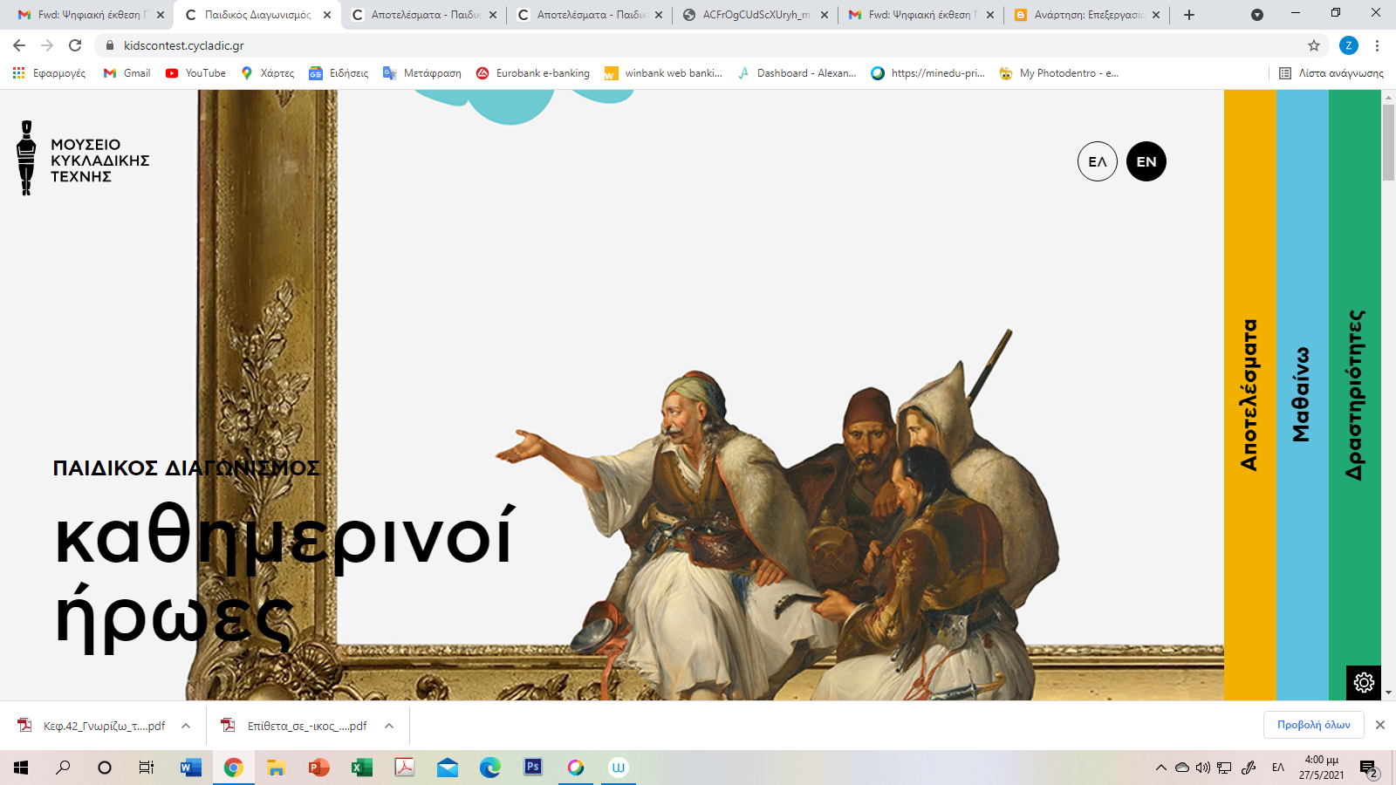Open the Dashboard - Alexan... bookmark
Image resolution: width=1396 pixels, height=785 pixels.
pyautogui.click(x=797, y=73)
